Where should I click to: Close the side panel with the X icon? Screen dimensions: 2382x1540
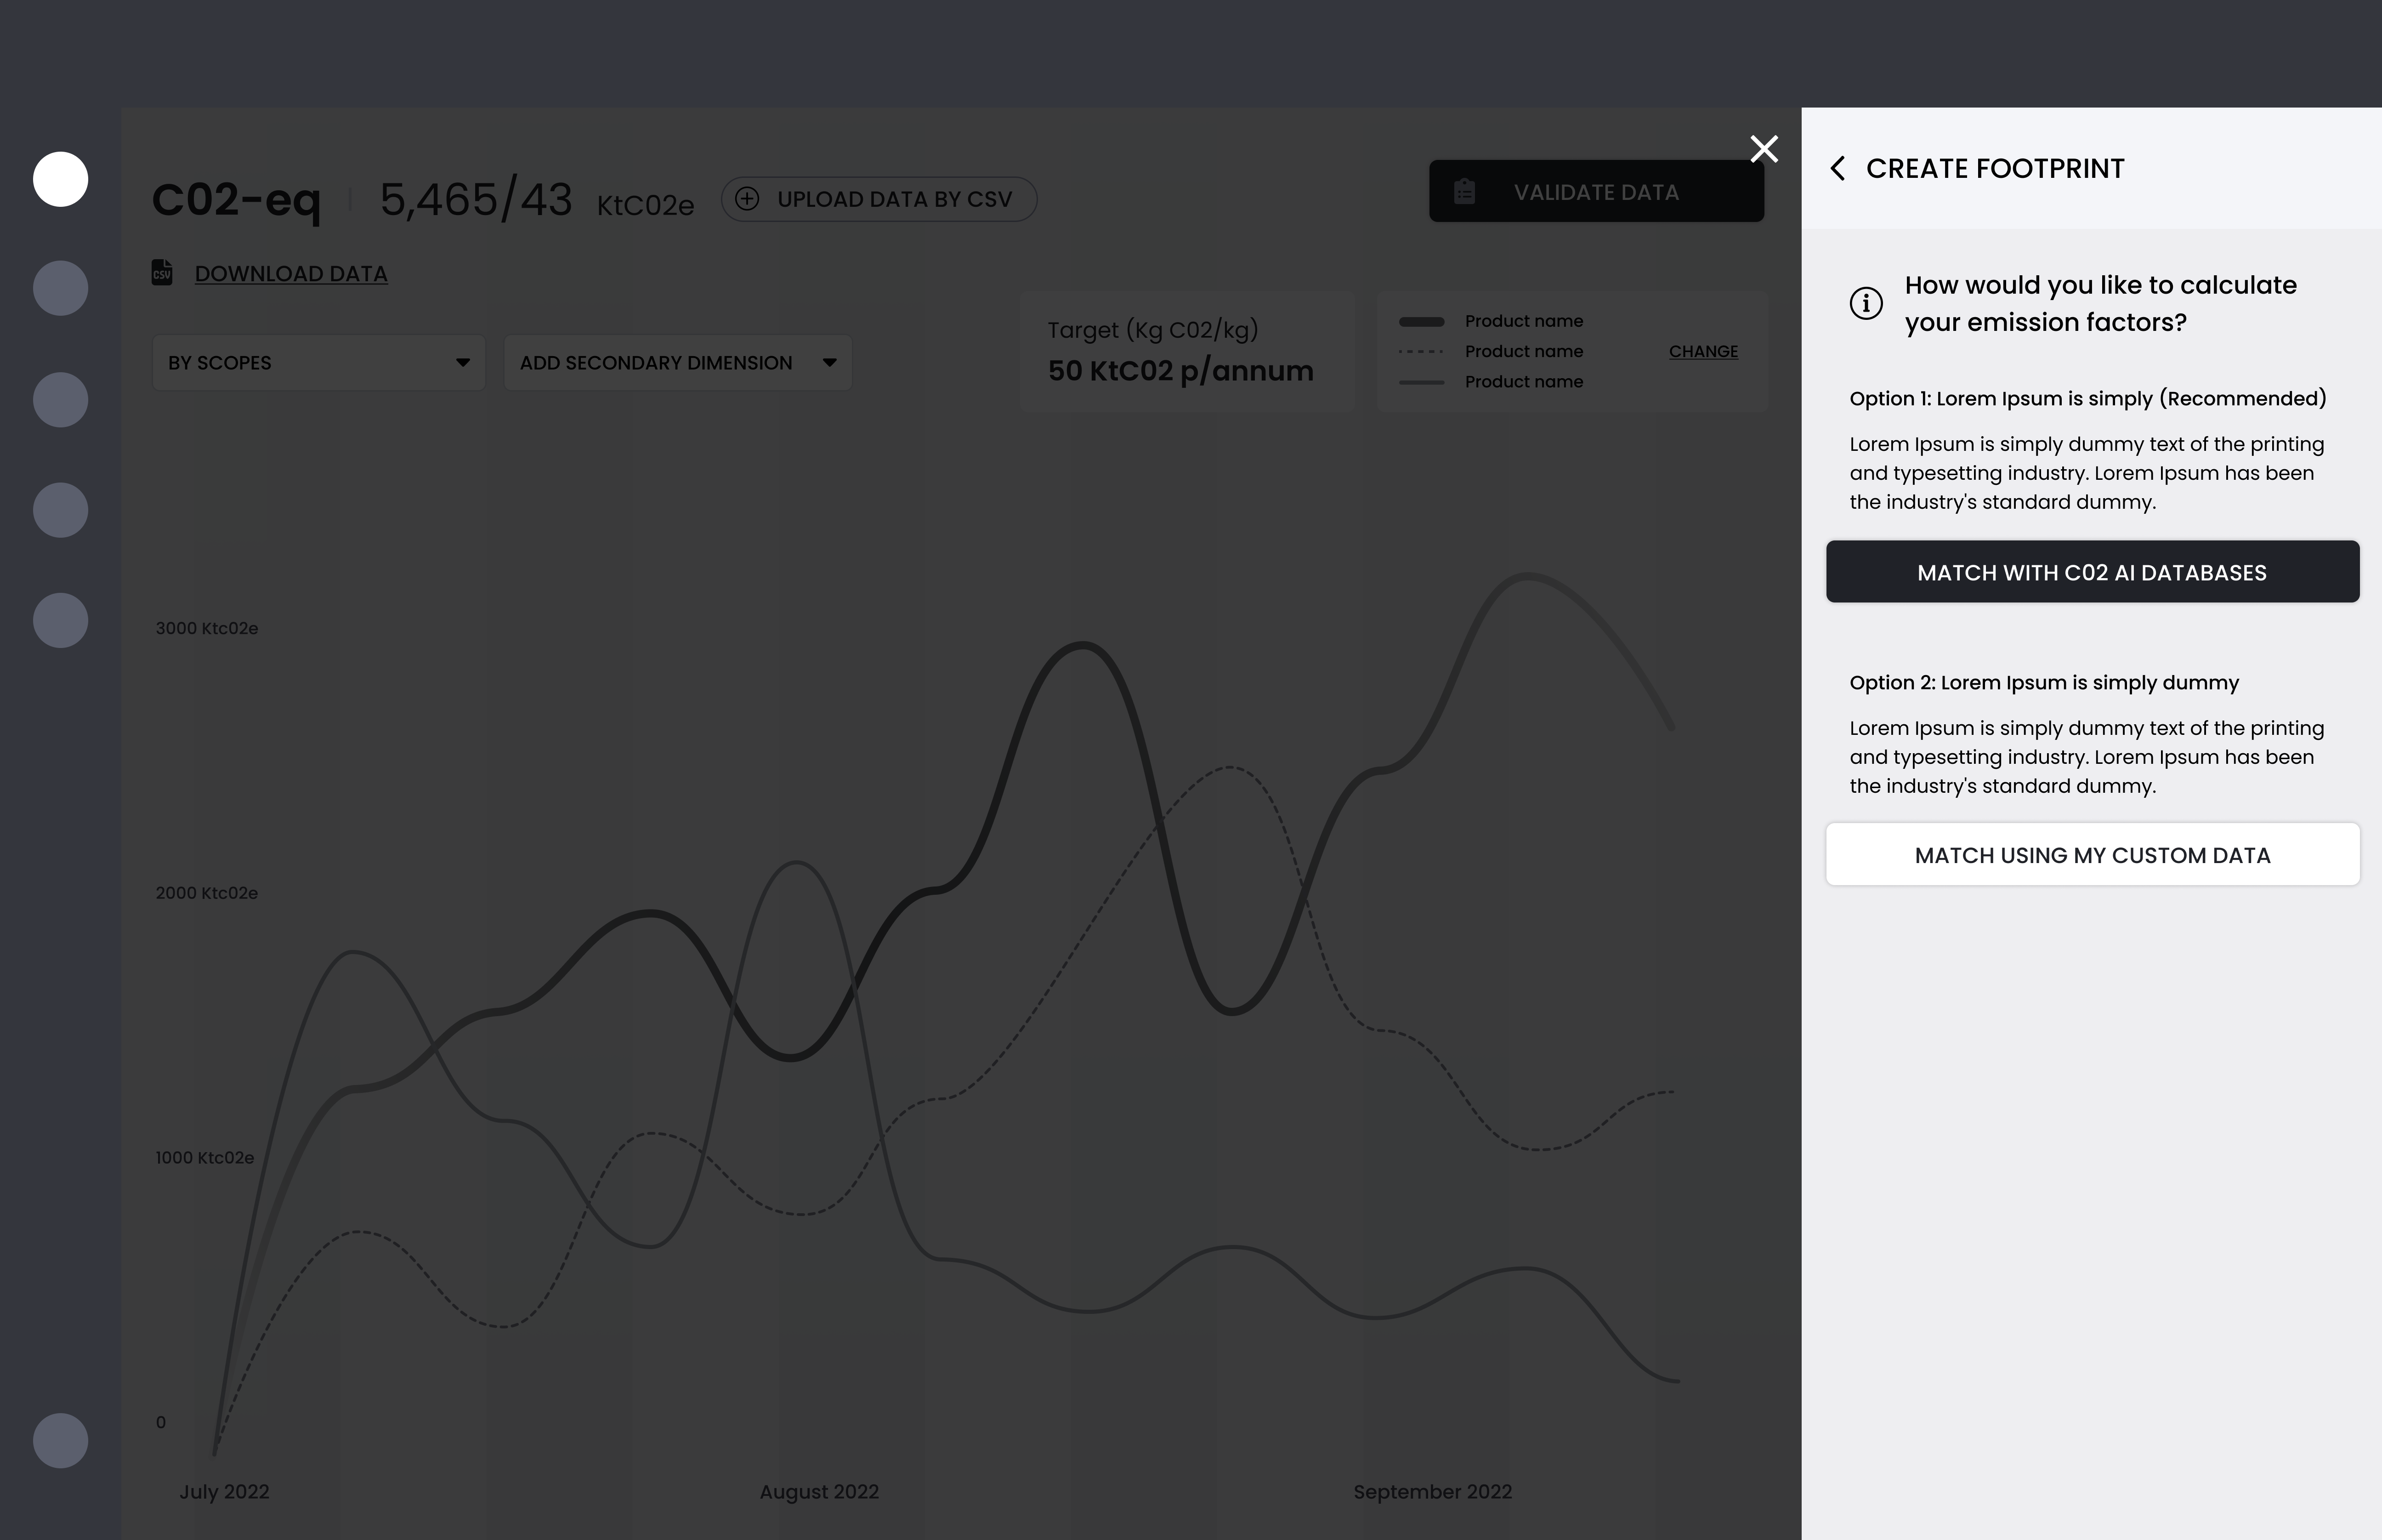click(x=1764, y=149)
